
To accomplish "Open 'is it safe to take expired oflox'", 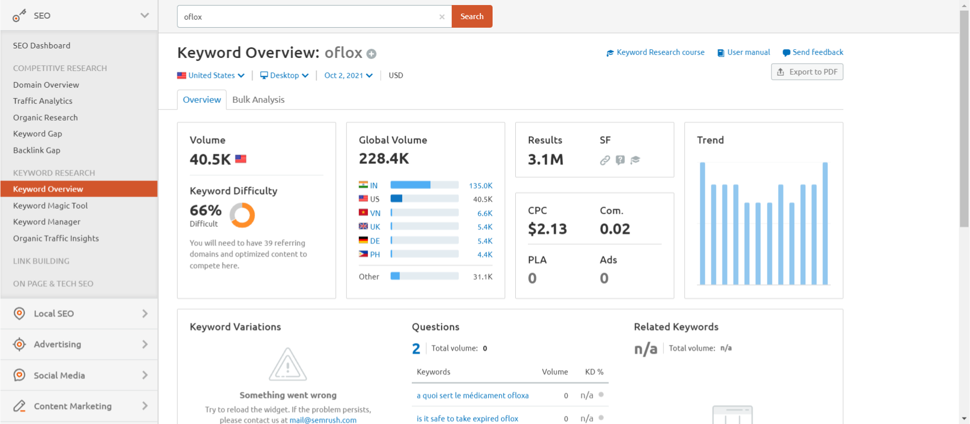I will (x=467, y=418).
